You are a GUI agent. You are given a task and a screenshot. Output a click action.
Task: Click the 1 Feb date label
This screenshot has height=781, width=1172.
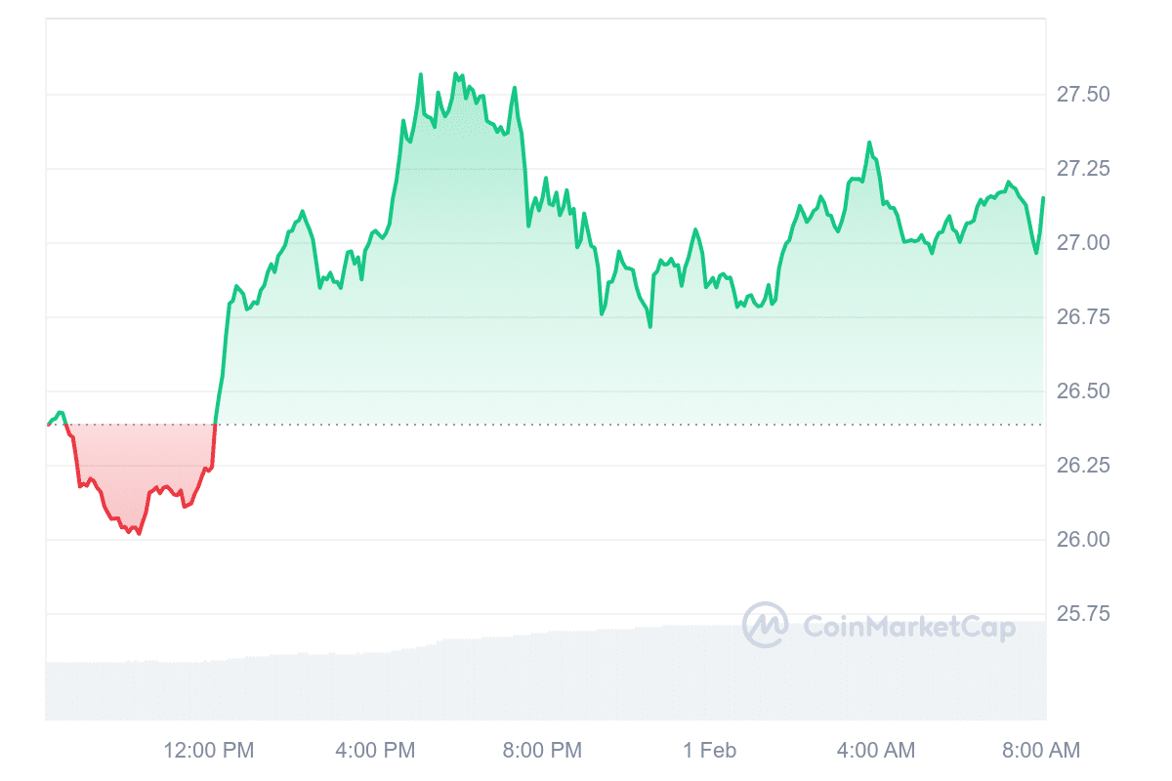click(709, 751)
